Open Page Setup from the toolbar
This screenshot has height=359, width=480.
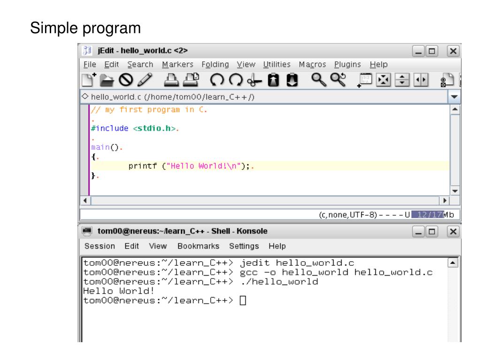190,80
